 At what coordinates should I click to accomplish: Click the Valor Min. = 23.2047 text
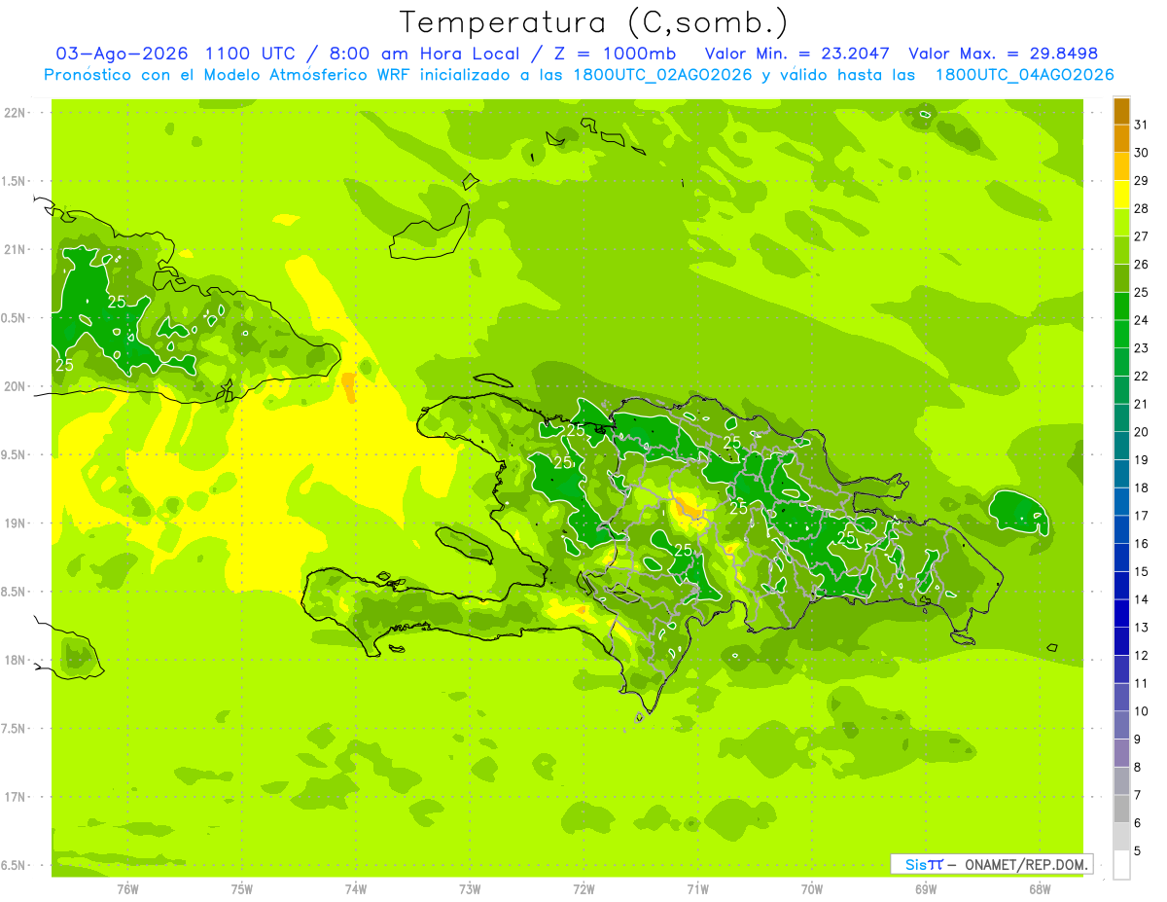(x=797, y=54)
